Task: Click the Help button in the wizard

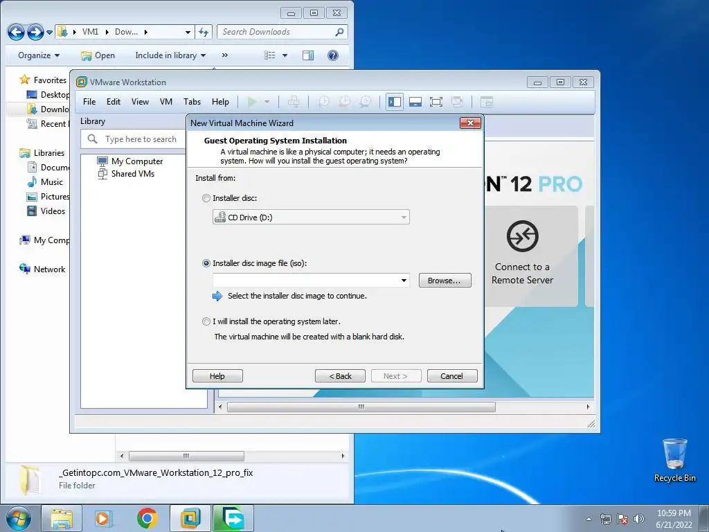Action: (x=217, y=376)
